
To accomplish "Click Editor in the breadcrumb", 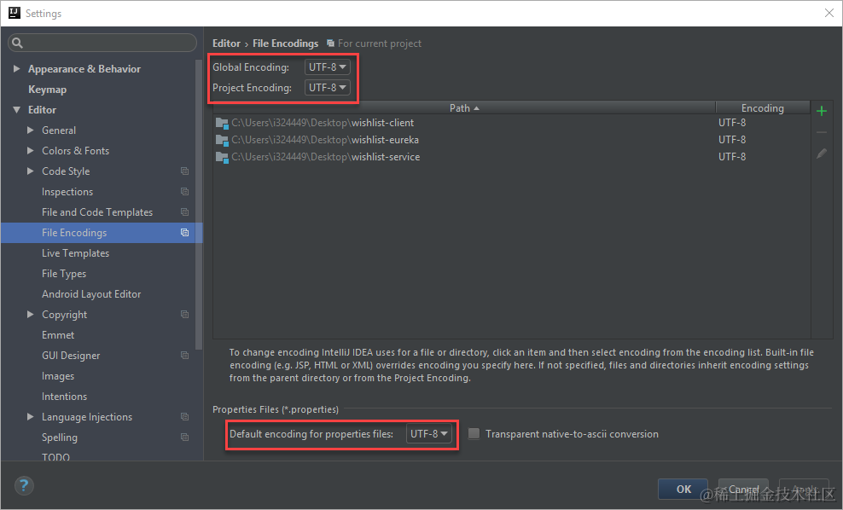I will [x=226, y=43].
